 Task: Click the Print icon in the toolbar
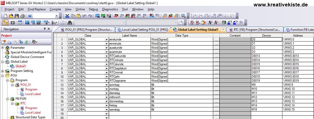click(x=22, y=16)
